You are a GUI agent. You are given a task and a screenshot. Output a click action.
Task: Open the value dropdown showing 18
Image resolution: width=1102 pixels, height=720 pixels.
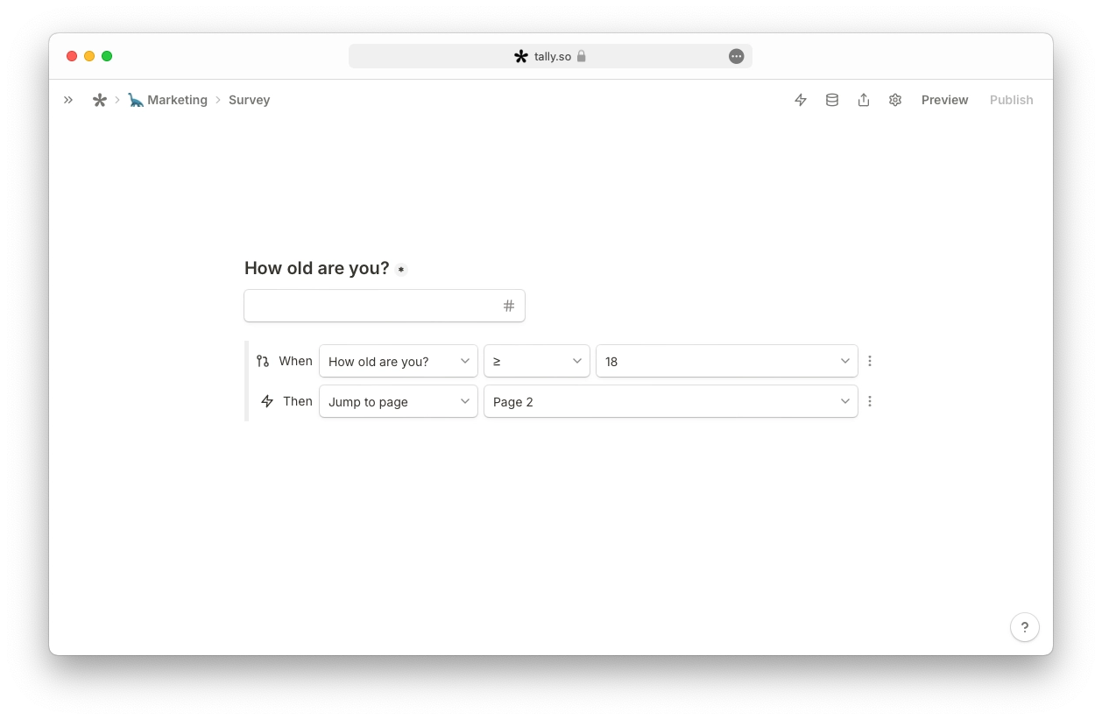click(727, 361)
